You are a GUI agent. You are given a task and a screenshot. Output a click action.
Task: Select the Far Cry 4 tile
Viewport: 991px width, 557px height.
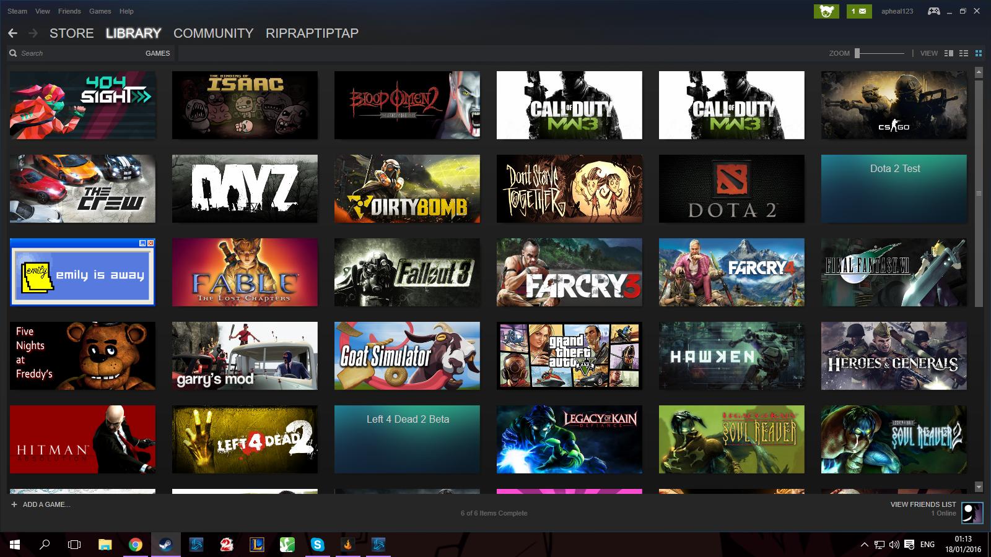(x=731, y=272)
